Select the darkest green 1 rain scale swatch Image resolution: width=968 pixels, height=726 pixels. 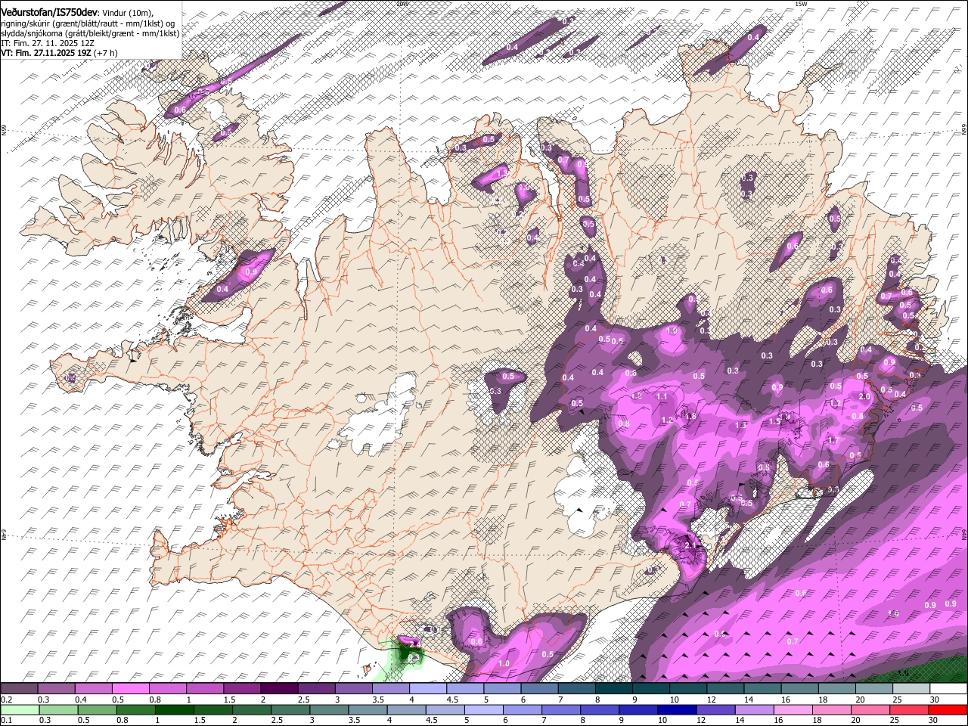(x=174, y=709)
